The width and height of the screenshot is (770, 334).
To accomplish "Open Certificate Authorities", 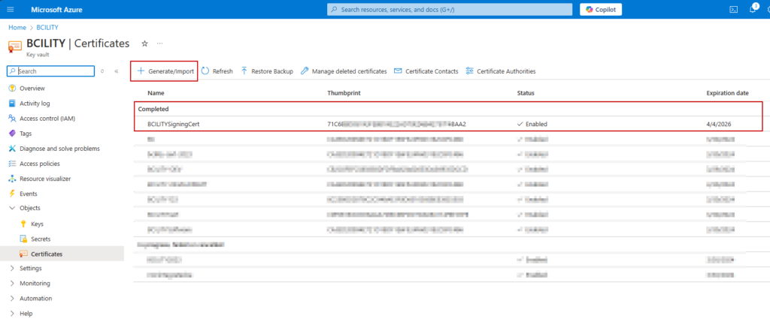I will pyautogui.click(x=500, y=71).
